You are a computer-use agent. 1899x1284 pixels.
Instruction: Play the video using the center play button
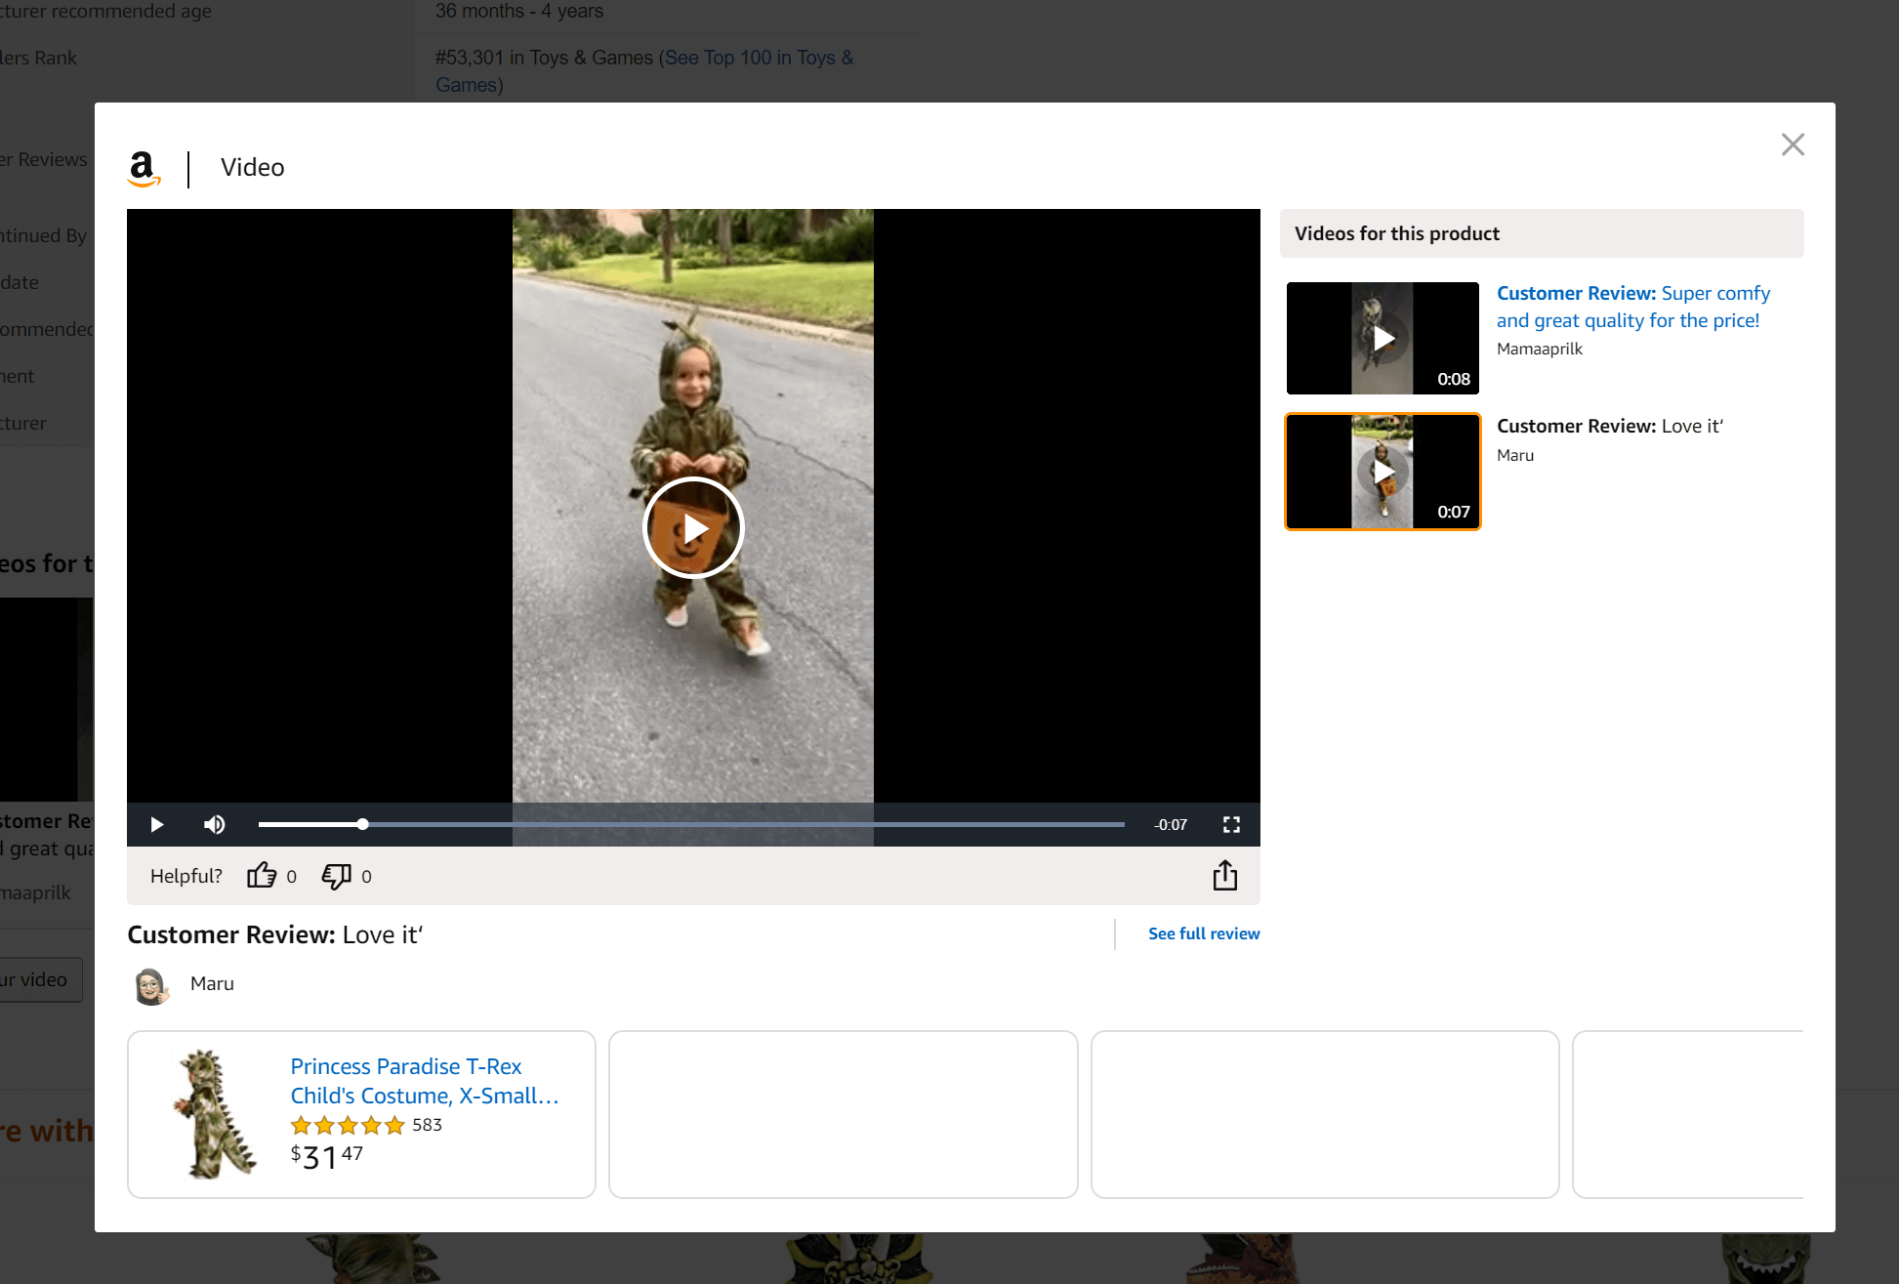[693, 528]
